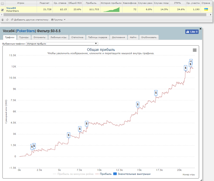Screen dimensions: 214x181
Task: Click the 23.6% ROI cell
Action: coord(75,9)
